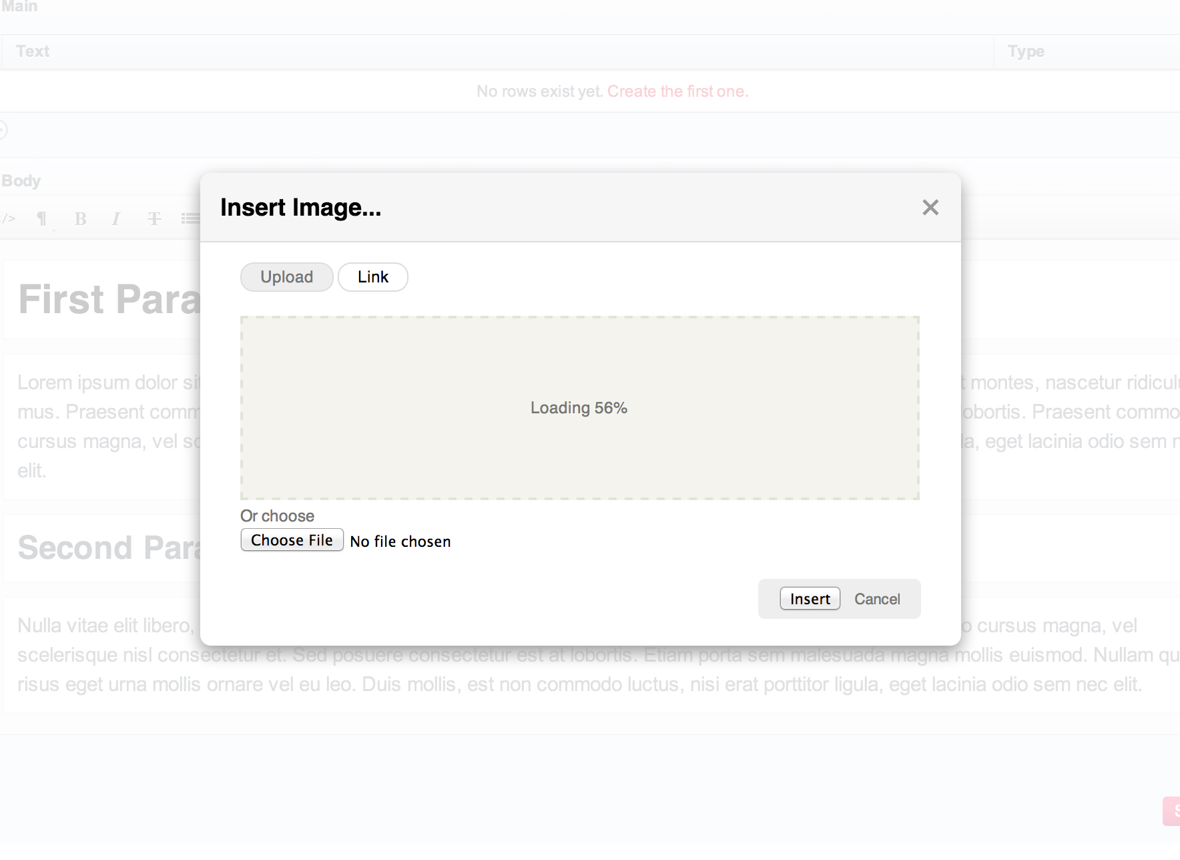Click the dashed upload drop zone
Viewport: 1180px width, 860px height.
[x=580, y=408]
